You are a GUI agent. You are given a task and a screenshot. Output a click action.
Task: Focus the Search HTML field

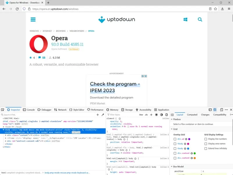48,115
